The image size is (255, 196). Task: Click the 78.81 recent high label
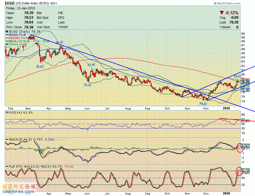(237, 76)
